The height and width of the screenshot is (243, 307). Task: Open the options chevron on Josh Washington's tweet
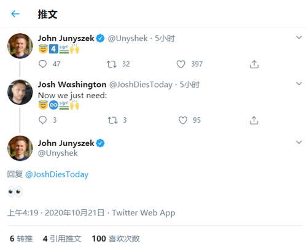click(299, 83)
